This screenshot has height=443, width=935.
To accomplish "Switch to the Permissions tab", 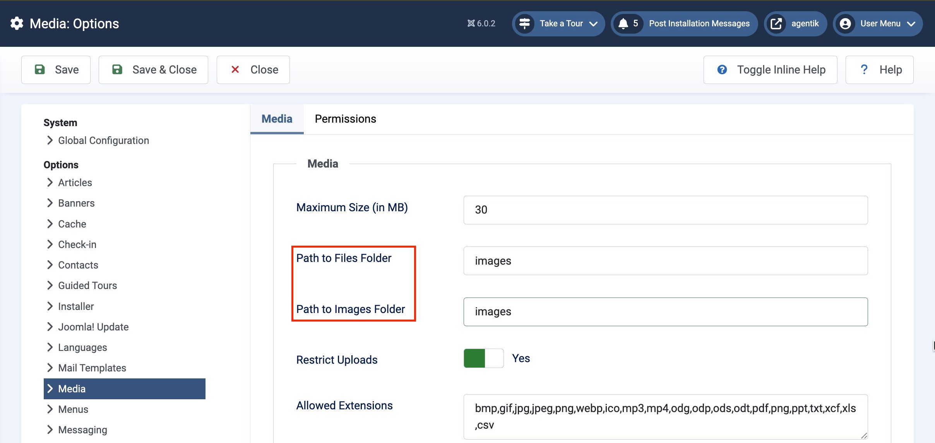I will coord(345,119).
